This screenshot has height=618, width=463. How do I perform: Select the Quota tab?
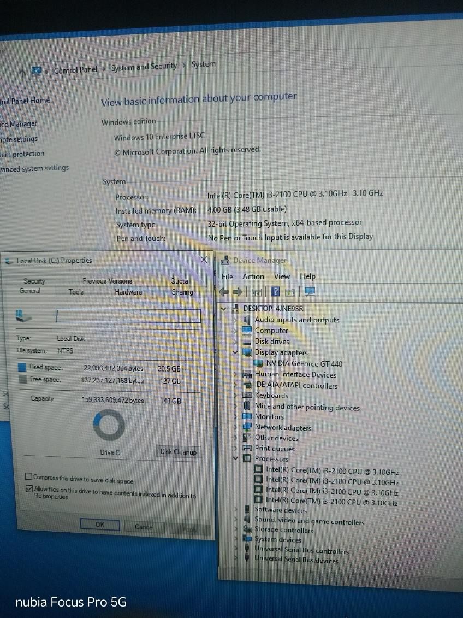[x=179, y=281]
